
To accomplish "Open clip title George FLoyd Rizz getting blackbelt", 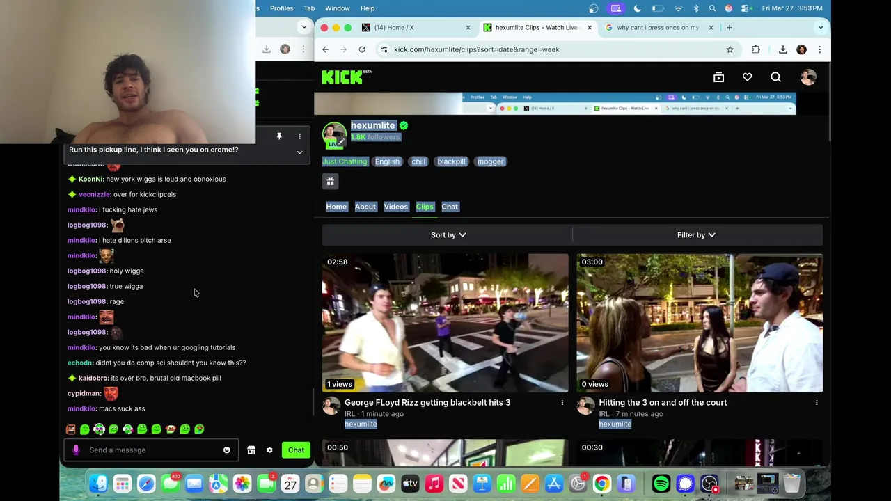I will [427, 403].
